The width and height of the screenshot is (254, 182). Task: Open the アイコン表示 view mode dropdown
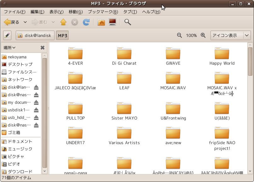[230, 35]
